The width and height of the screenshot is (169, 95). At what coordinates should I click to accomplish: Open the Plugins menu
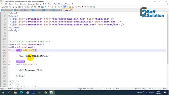point(61,4)
